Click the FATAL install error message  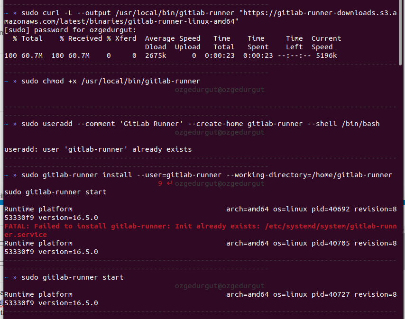(x=142, y=226)
